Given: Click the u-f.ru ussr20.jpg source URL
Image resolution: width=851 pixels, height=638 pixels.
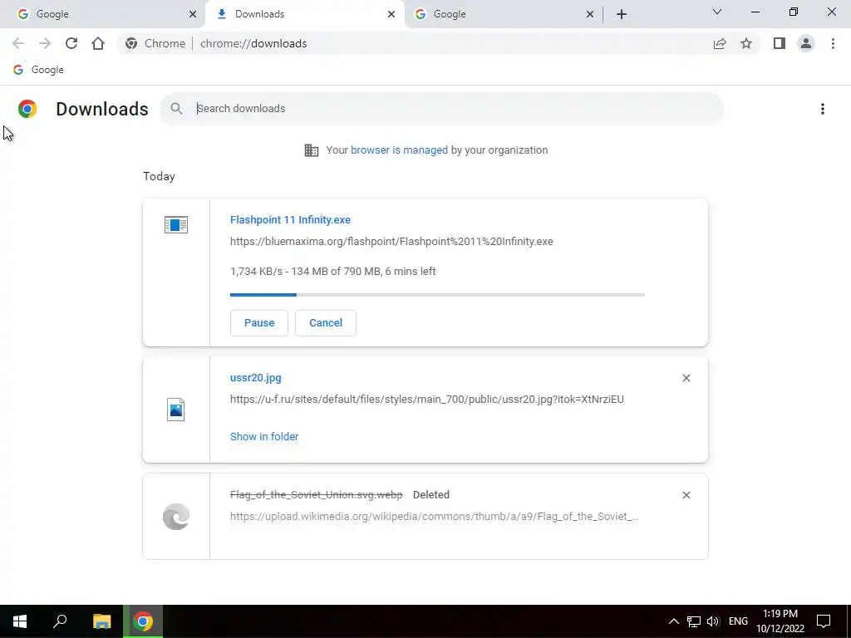Looking at the screenshot, I should [426, 400].
